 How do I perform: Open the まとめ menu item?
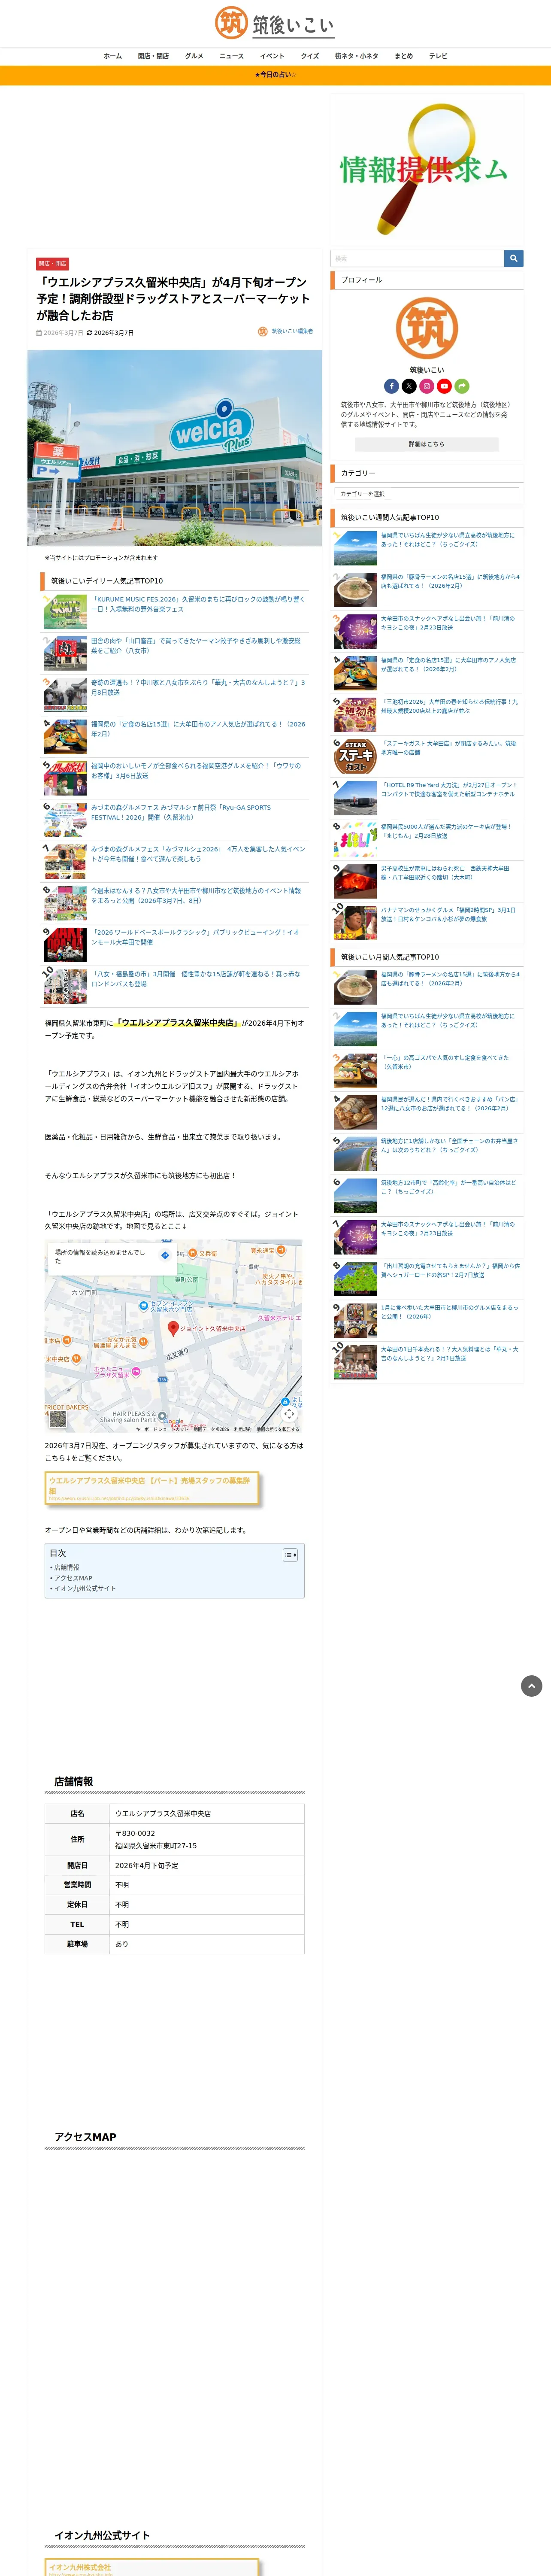click(x=404, y=56)
